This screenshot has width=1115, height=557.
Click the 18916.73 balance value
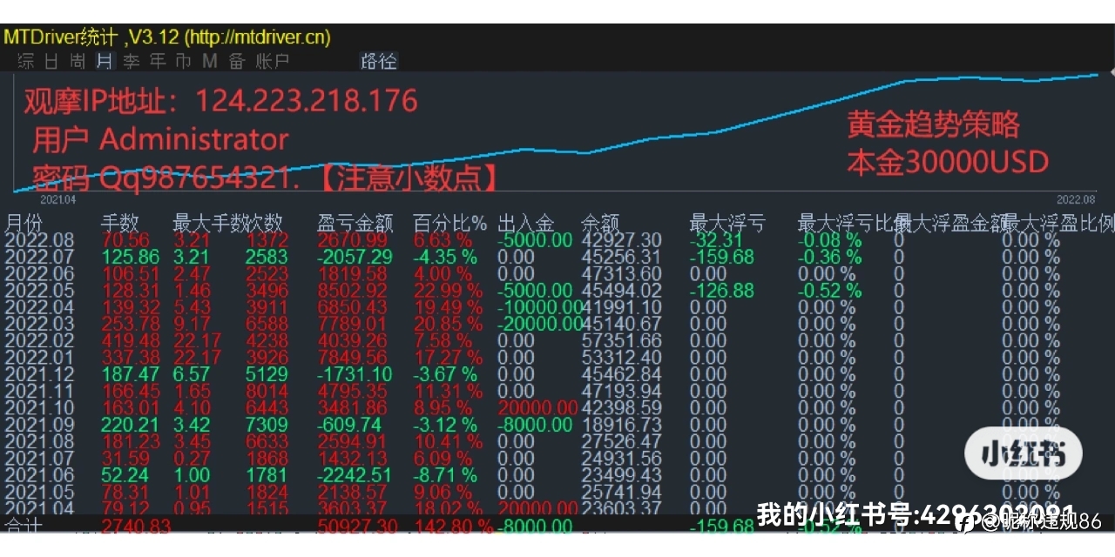click(x=622, y=425)
